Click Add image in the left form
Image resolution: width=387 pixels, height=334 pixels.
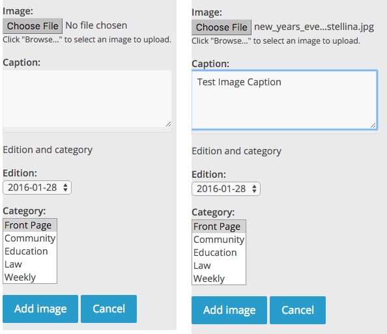point(40,309)
